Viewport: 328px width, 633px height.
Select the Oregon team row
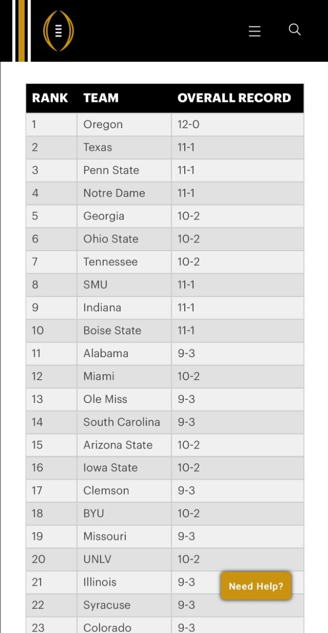[165, 124]
